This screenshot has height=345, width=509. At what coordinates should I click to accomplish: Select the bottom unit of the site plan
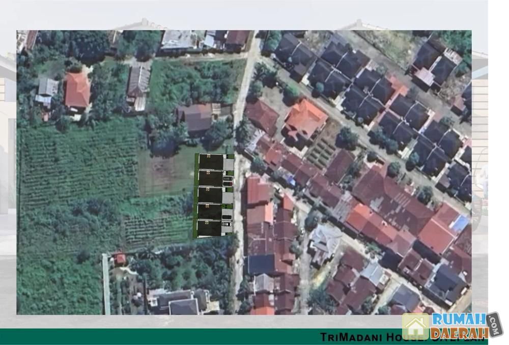[x=211, y=228]
